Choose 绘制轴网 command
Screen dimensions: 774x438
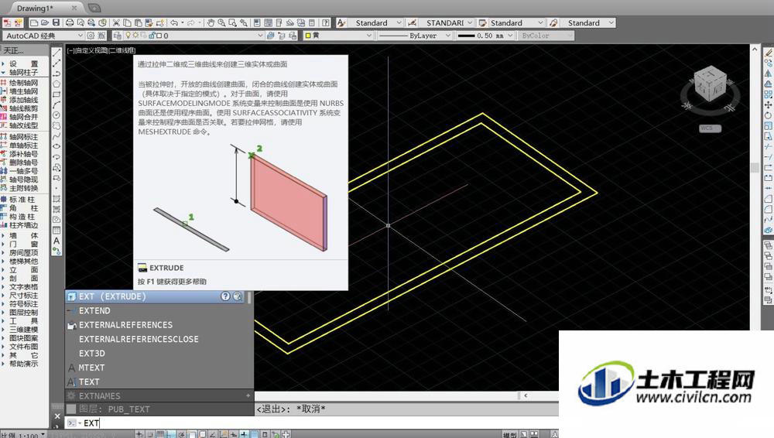coord(23,83)
